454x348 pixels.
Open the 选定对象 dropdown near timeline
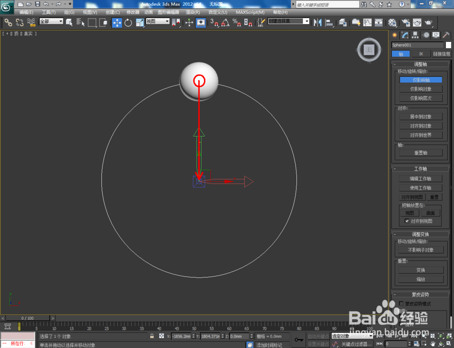pos(351,336)
